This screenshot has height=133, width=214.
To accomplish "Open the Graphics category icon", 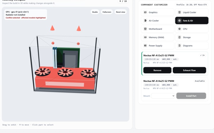I will [x=145, y=12].
